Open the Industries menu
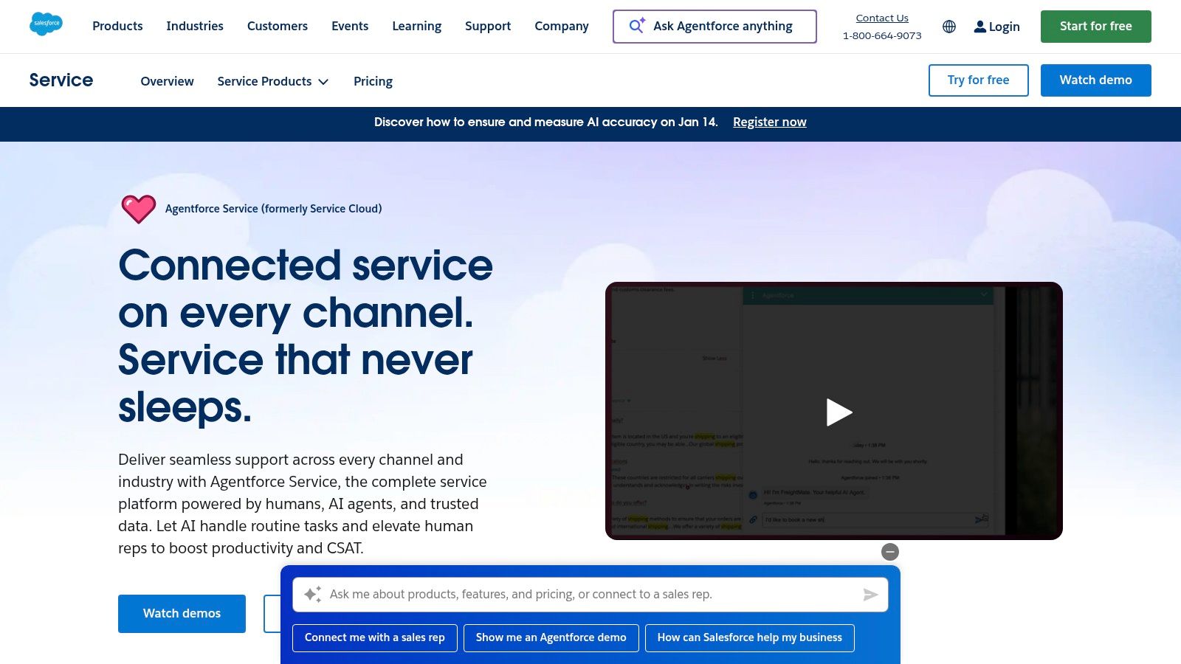This screenshot has height=664, width=1181. (x=195, y=26)
